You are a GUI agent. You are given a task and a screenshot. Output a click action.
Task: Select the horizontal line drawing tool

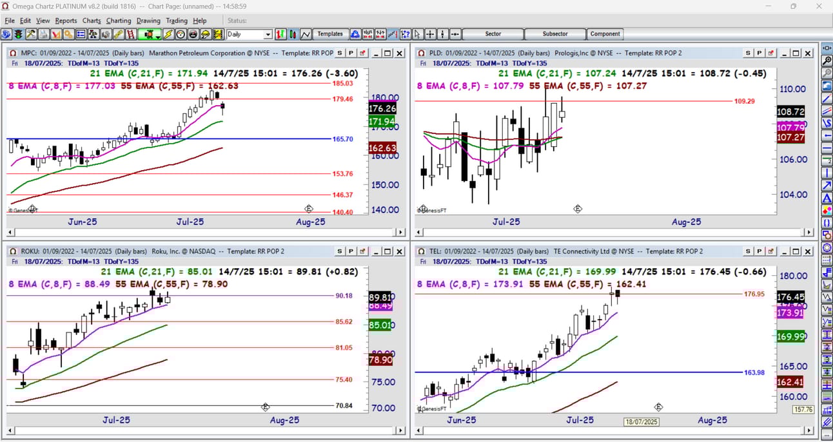pyautogui.click(x=826, y=148)
